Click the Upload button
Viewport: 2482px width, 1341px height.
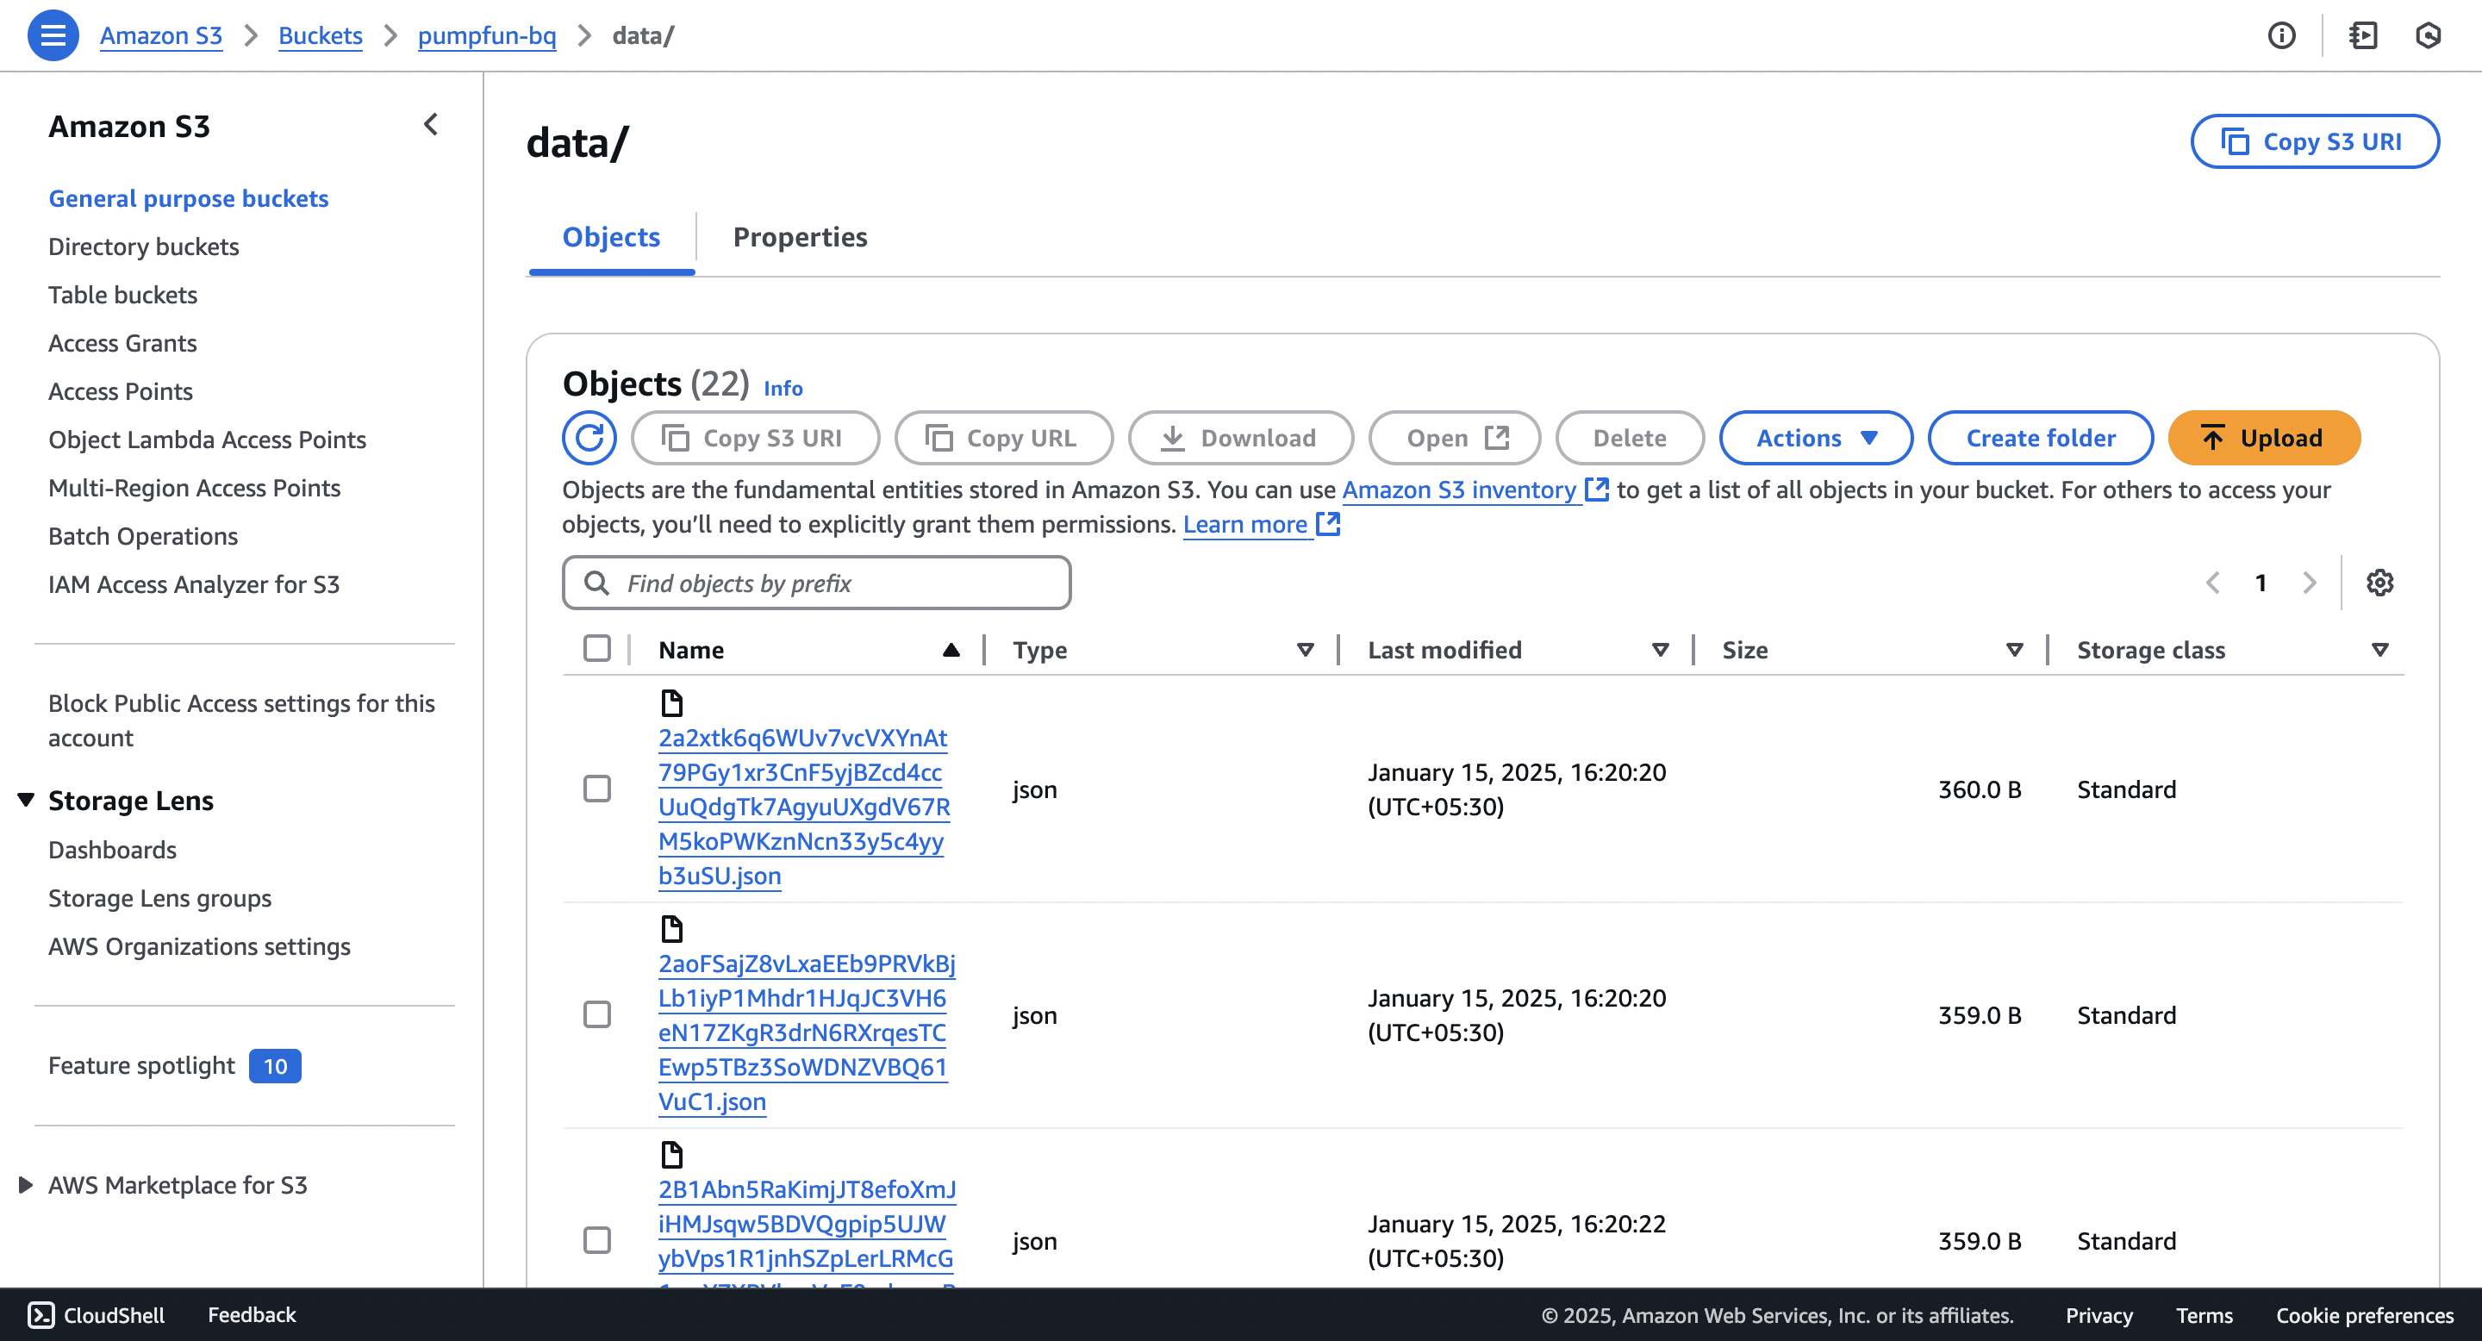[x=2263, y=439]
